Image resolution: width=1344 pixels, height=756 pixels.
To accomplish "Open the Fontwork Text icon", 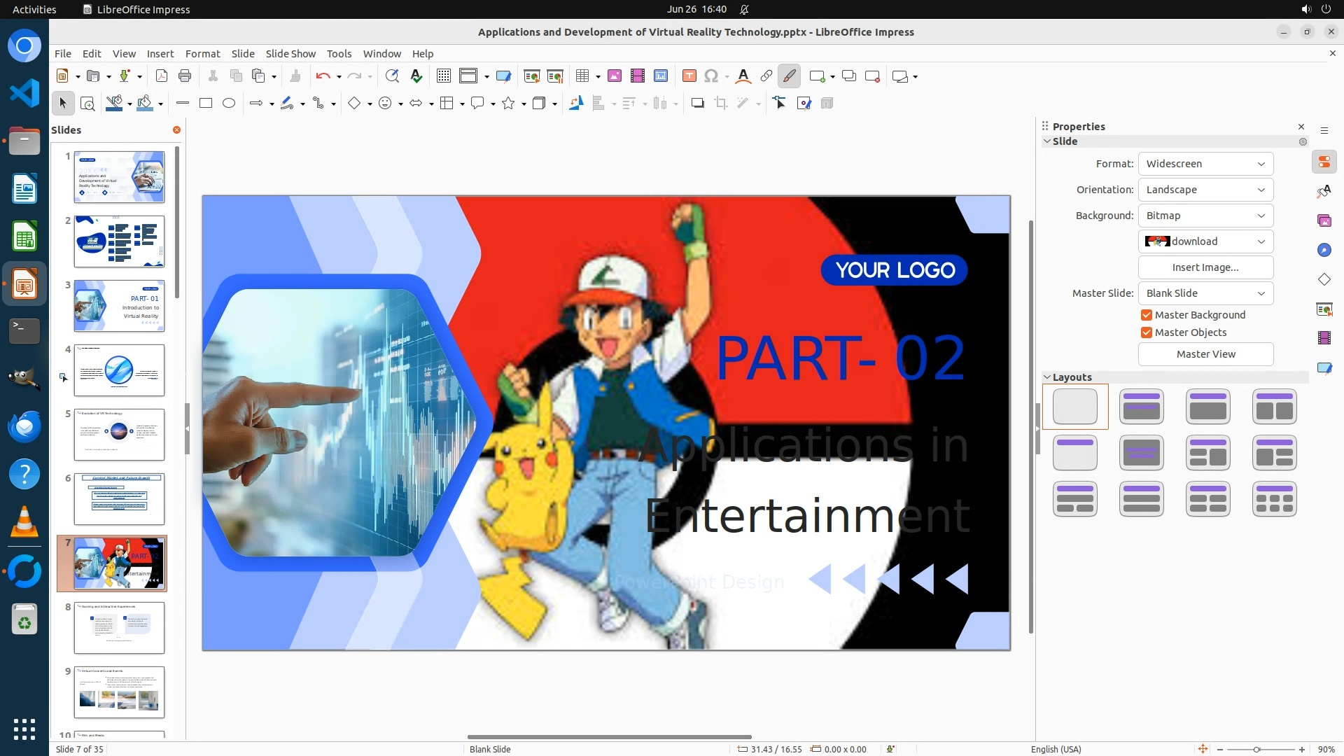I will 743,76.
